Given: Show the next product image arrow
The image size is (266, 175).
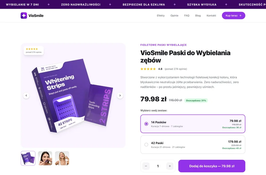Looking at the screenshot, I should pyautogui.click(x=120, y=95).
